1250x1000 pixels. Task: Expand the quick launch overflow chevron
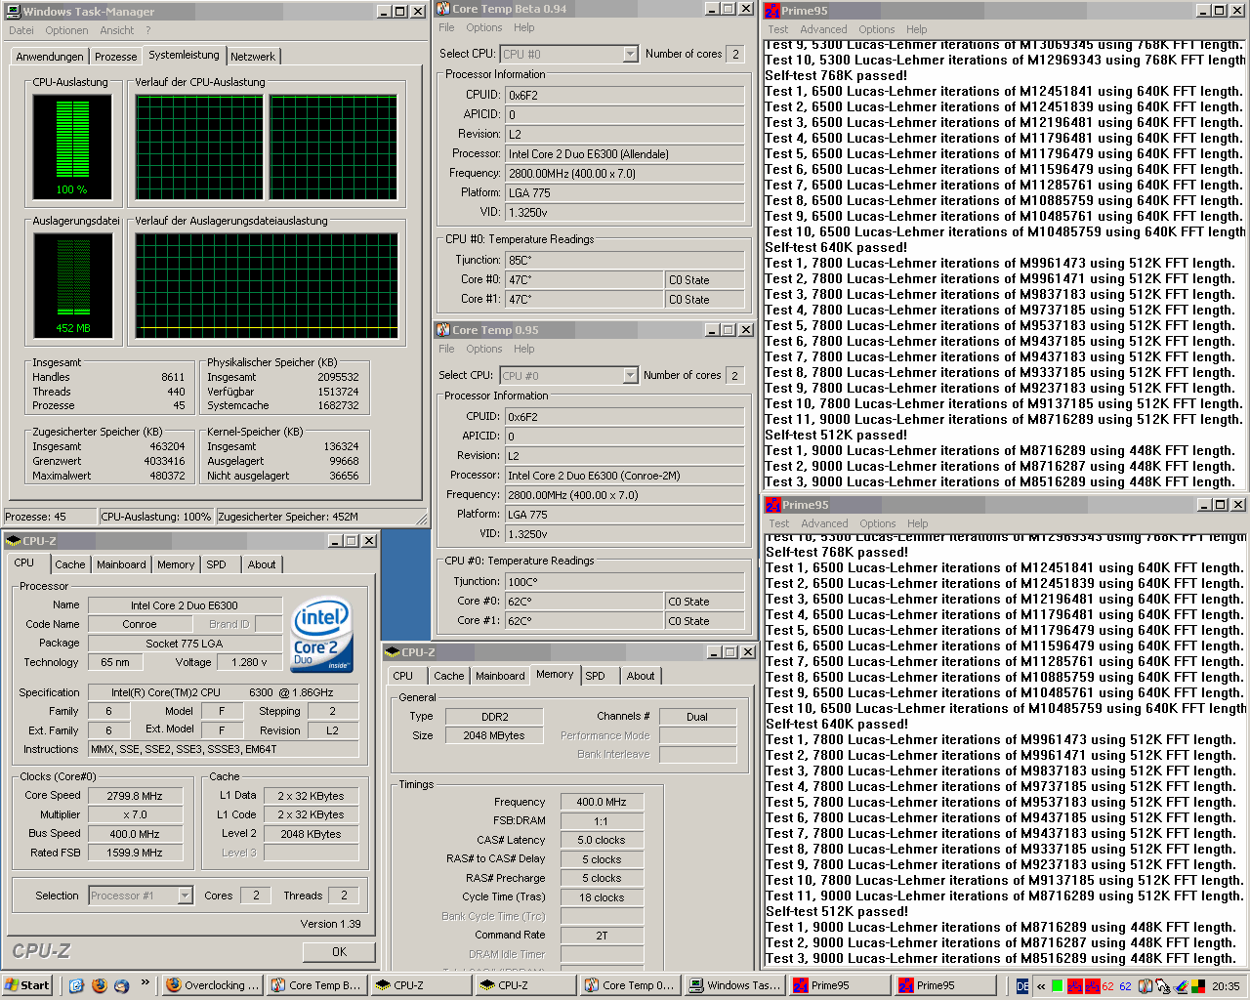coord(146,982)
